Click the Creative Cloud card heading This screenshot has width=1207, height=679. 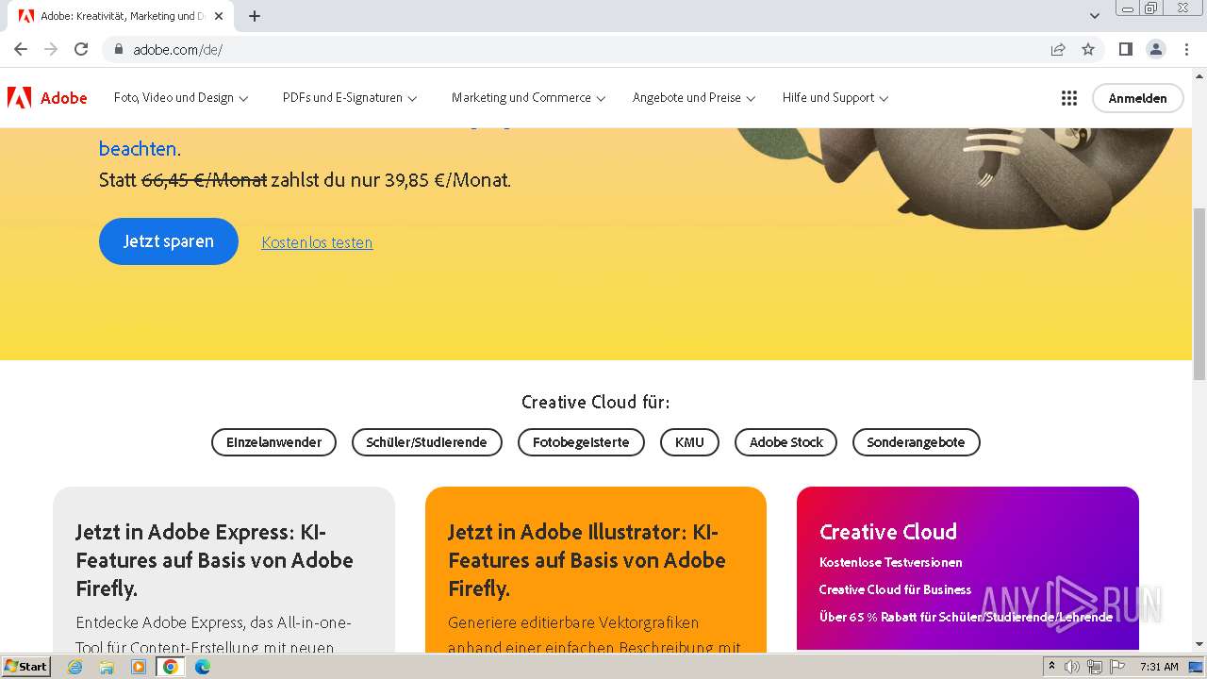[888, 532]
